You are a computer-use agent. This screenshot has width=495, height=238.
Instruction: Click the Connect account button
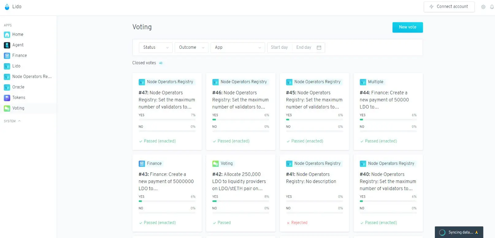pos(449,7)
